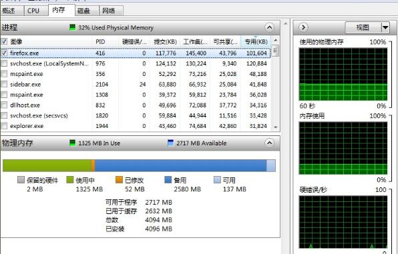Click the 使用的物理内存 graph

(343, 74)
